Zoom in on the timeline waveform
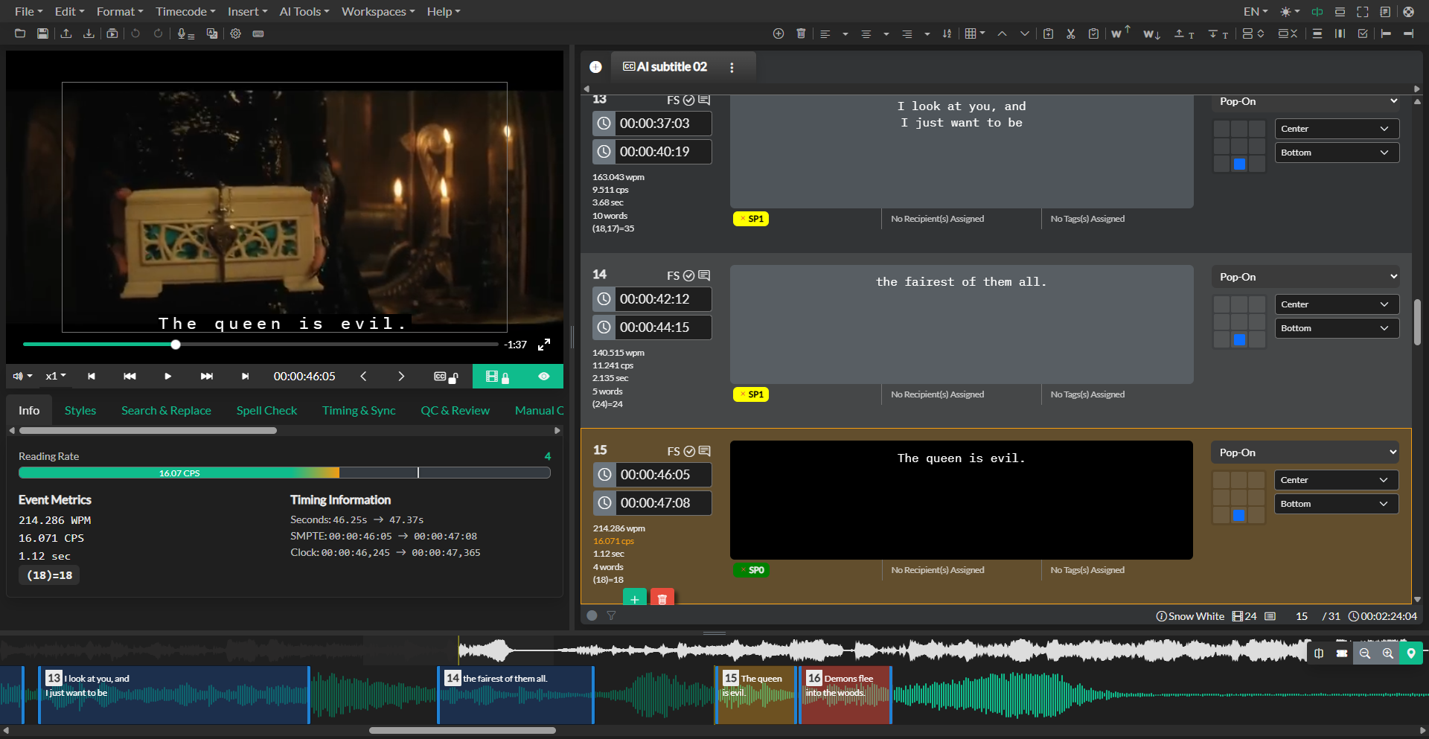This screenshot has height=739, width=1429. pyautogui.click(x=1387, y=653)
